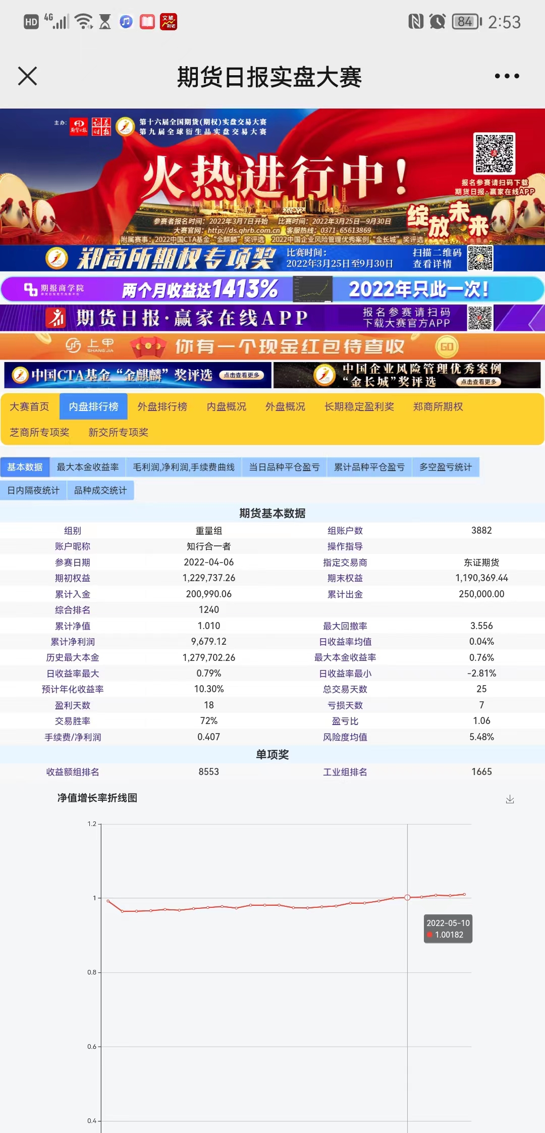Tap the 工业组排名 value 1665

[x=481, y=771]
